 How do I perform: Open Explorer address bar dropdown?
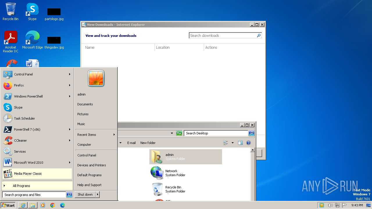coord(172,133)
